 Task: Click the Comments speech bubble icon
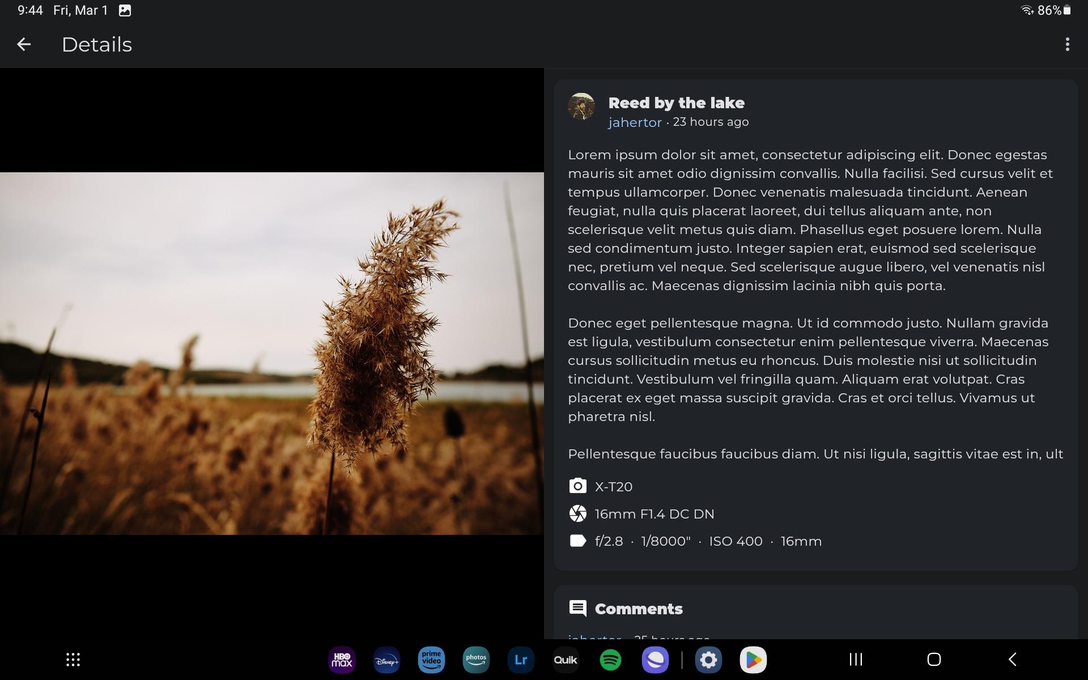pyautogui.click(x=577, y=609)
